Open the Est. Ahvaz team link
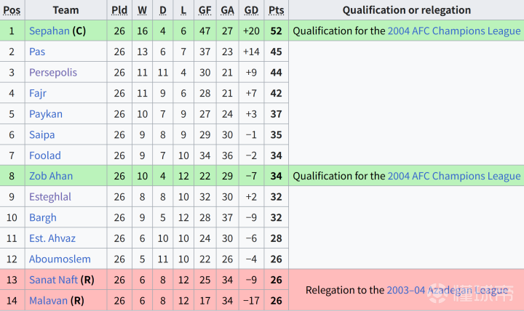The width and height of the screenshot is (524, 311). [52, 238]
